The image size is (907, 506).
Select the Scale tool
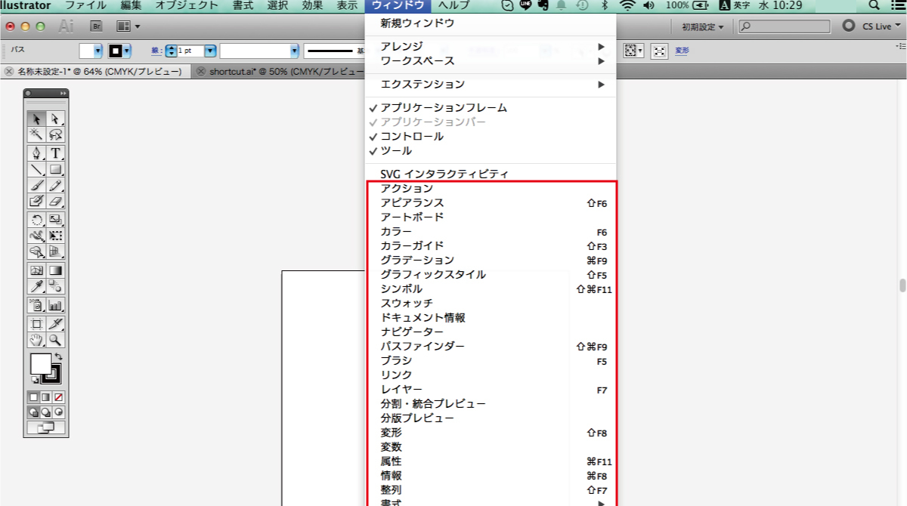tap(56, 220)
